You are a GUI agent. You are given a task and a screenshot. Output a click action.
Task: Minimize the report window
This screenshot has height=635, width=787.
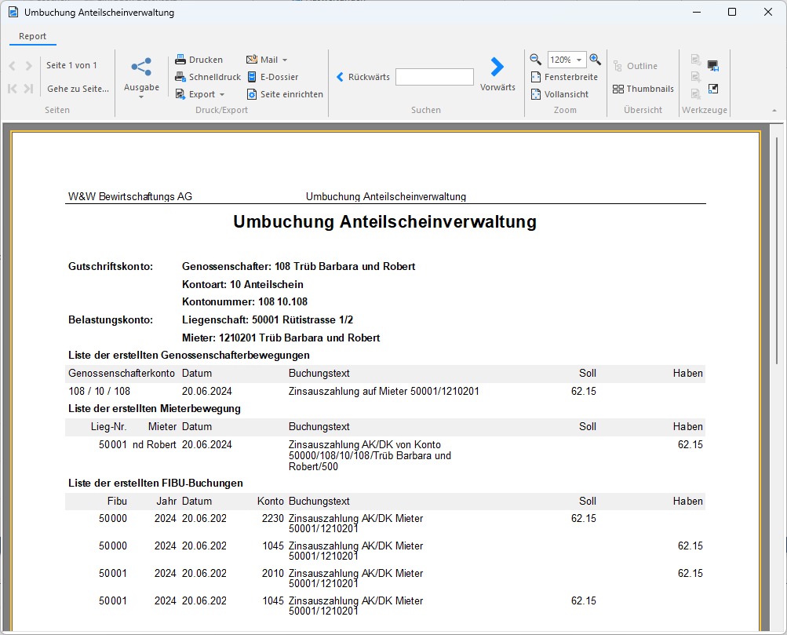tap(696, 12)
